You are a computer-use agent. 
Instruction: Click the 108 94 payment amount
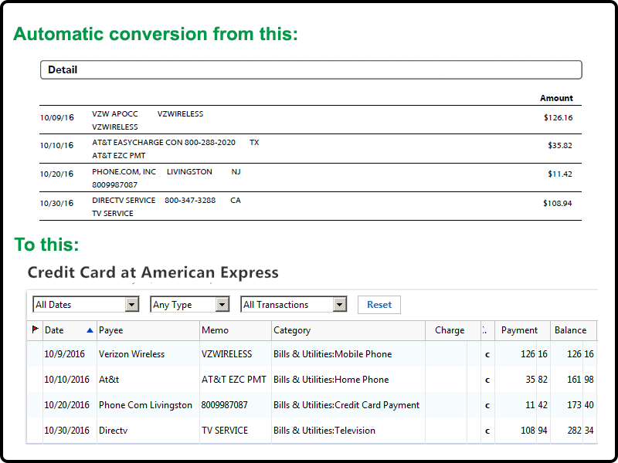point(534,431)
